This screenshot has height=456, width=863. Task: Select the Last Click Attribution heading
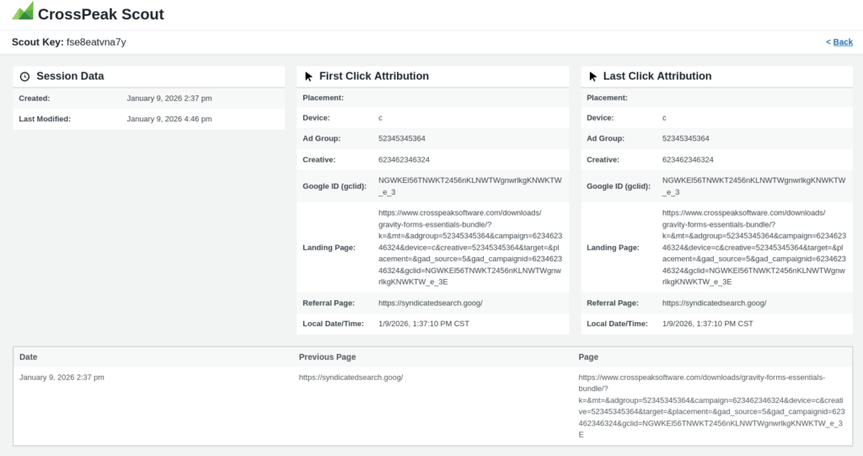click(657, 76)
